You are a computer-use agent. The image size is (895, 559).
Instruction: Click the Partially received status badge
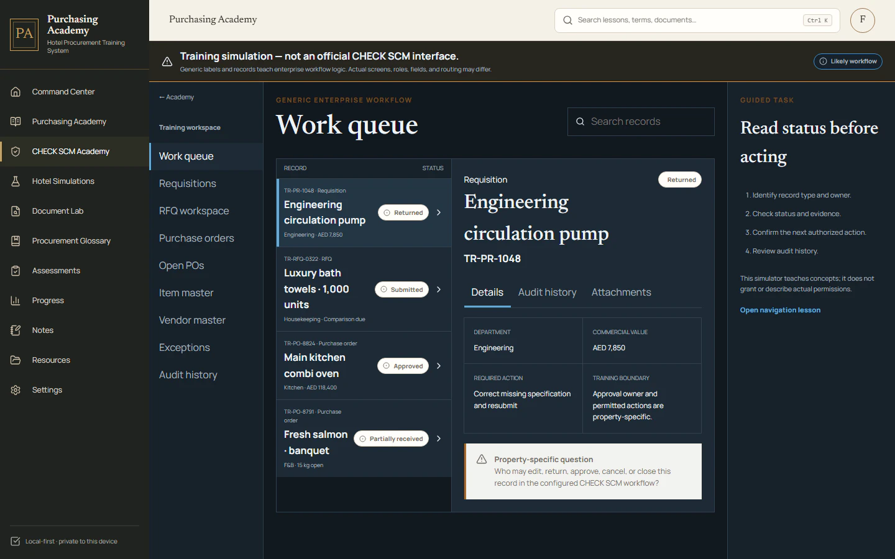pos(391,439)
